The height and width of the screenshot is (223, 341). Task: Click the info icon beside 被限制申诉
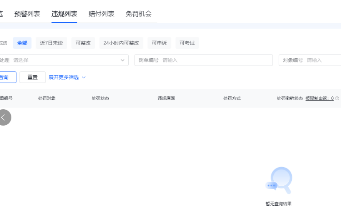click(337, 98)
